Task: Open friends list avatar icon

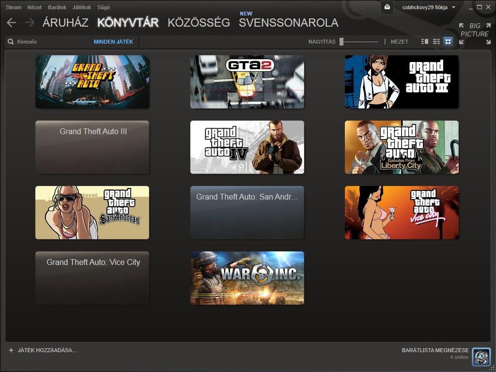Action: pyautogui.click(x=481, y=356)
